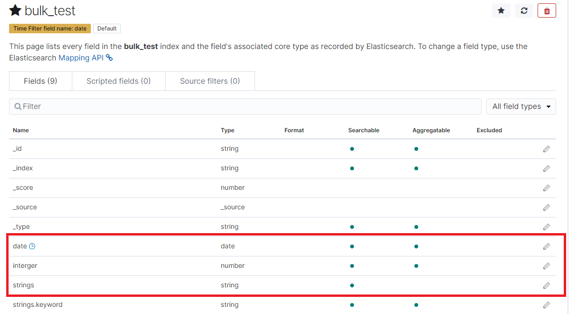Edit the _id field with the pencil icon
This screenshot has height=314, width=569.
(x=546, y=148)
